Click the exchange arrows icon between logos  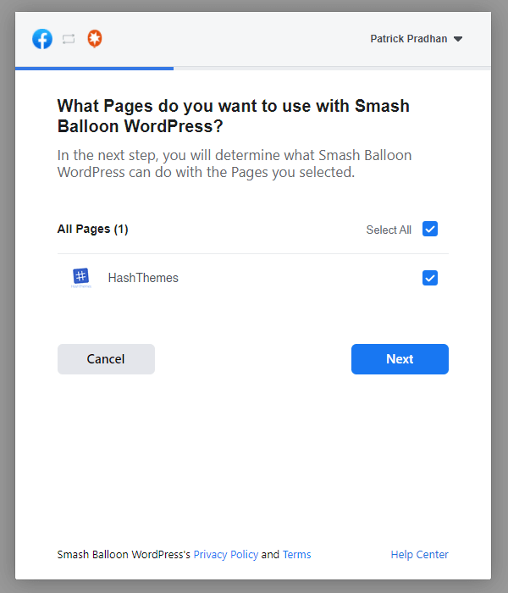(69, 39)
